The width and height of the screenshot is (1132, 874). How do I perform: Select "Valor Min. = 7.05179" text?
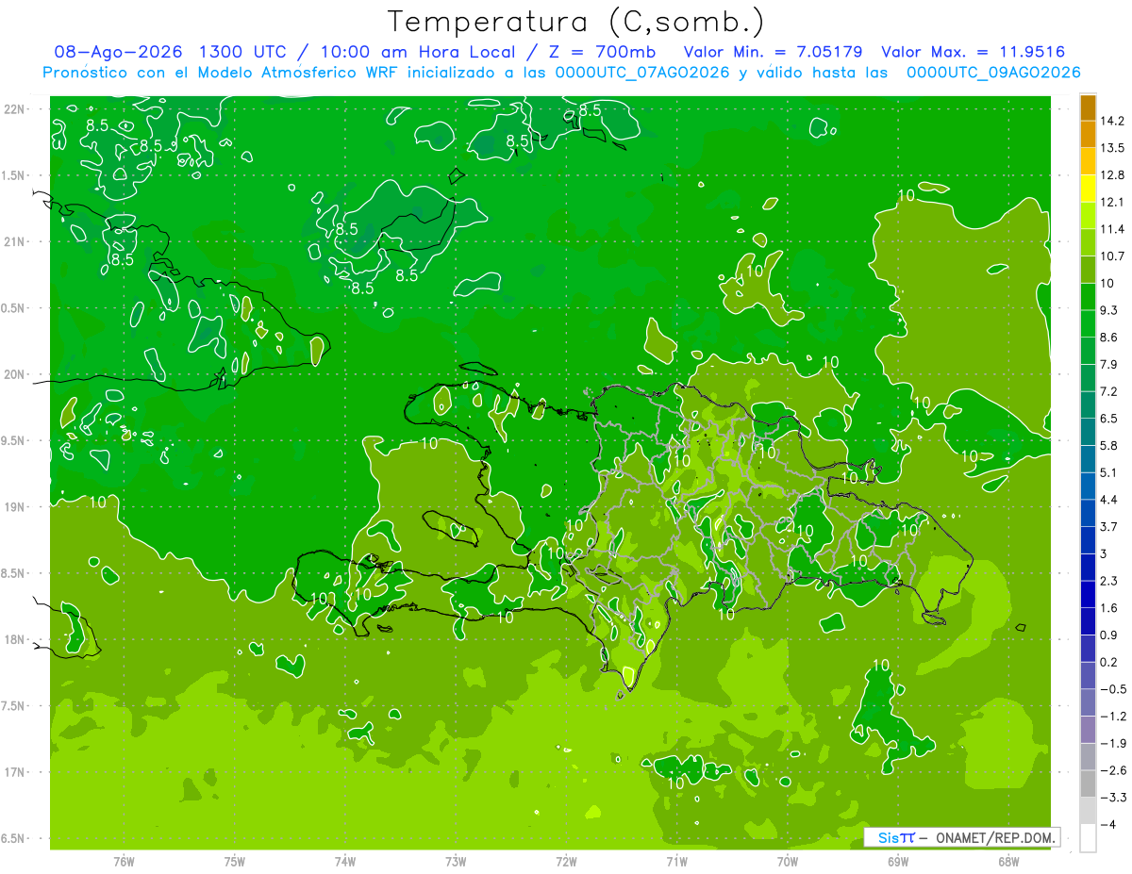tap(773, 52)
